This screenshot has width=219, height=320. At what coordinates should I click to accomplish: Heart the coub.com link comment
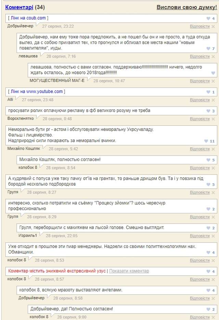[x=208, y=18]
